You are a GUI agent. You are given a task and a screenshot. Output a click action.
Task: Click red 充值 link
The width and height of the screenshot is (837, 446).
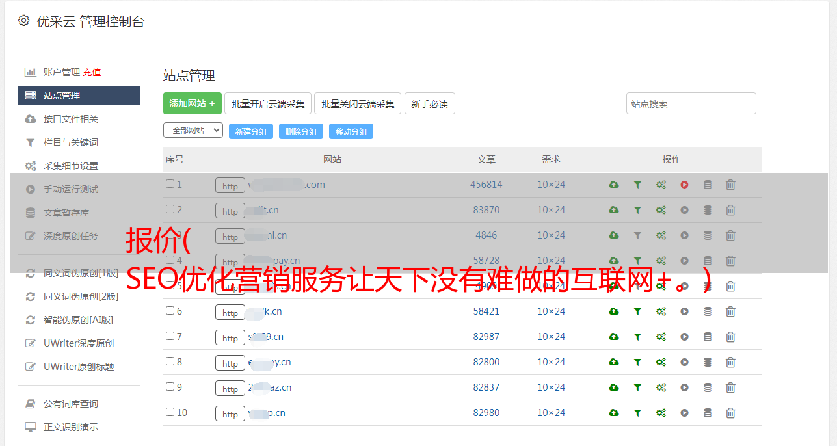tap(92, 72)
